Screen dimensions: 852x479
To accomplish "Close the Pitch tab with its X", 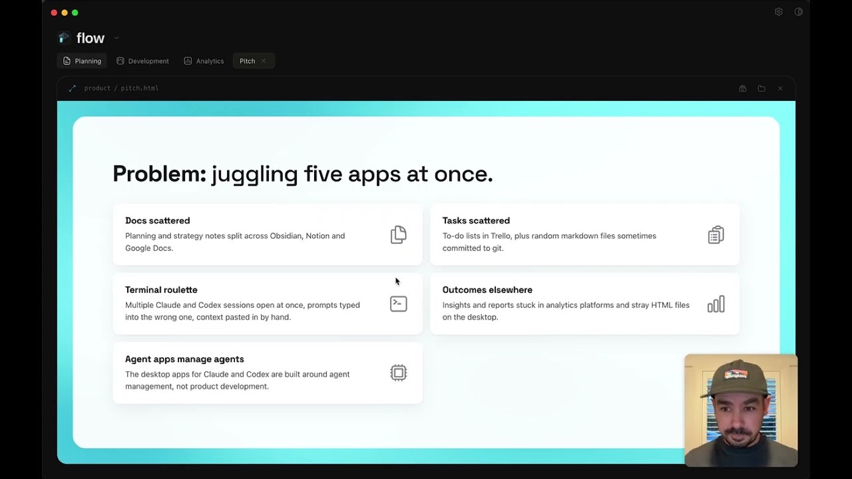I will coord(264,61).
